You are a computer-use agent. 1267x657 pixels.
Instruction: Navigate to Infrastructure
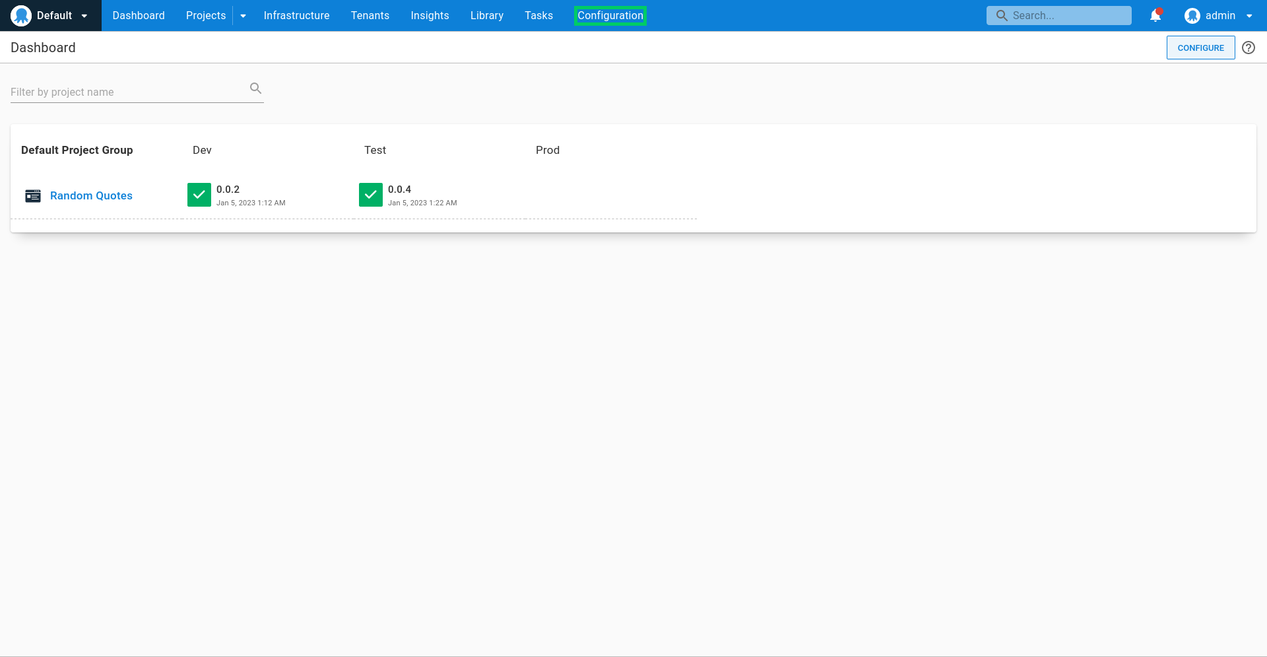tap(296, 15)
